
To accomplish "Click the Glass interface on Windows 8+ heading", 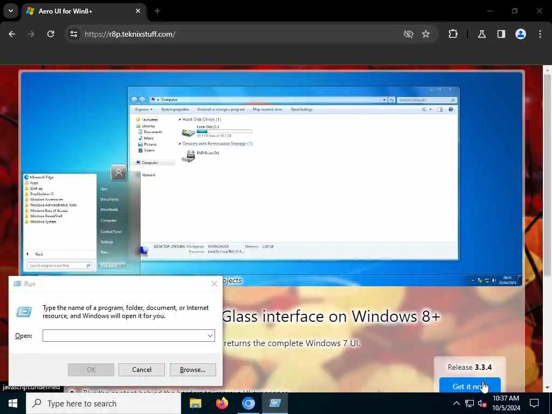I will 332,316.
